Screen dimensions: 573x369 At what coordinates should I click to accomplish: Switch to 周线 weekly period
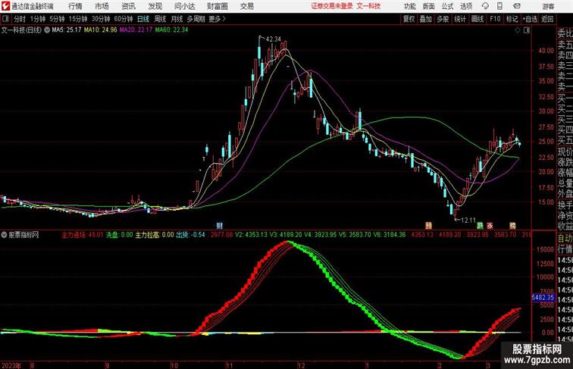coord(160,19)
